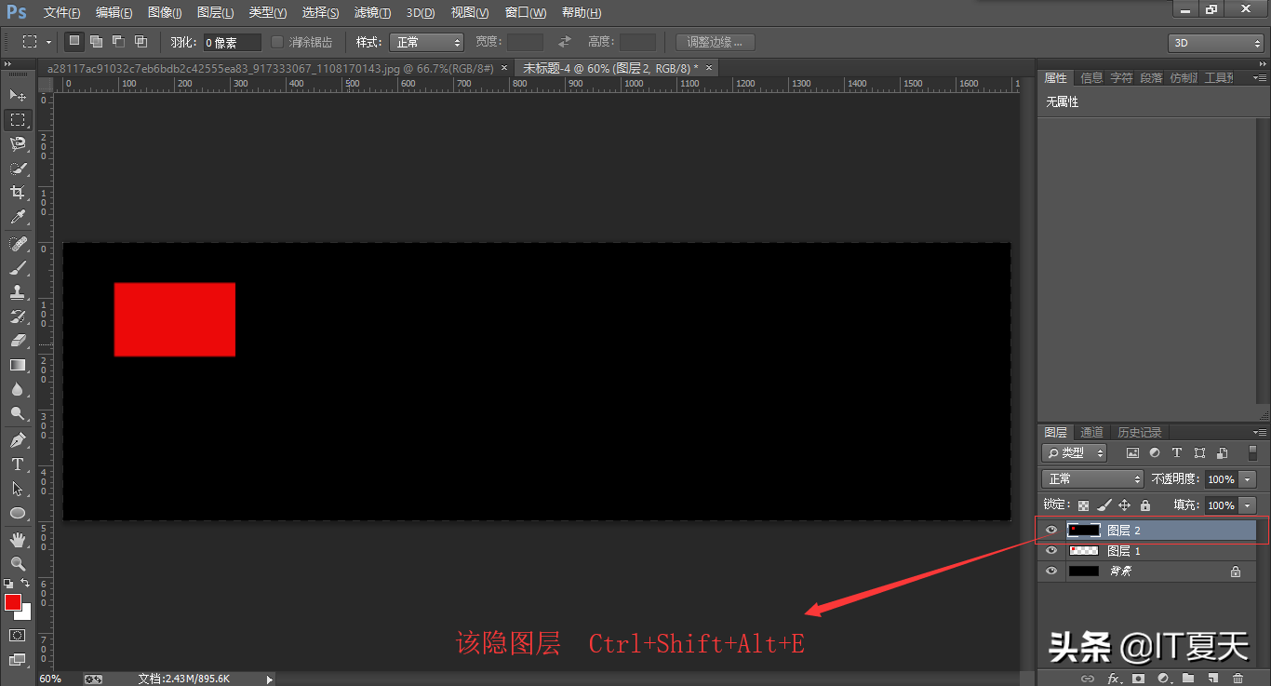1271x686 pixels.
Task: Switch to the 通道 tab
Action: click(x=1091, y=433)
